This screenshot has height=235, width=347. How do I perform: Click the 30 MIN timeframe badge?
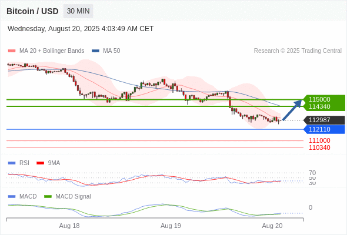tap(78, 11)
